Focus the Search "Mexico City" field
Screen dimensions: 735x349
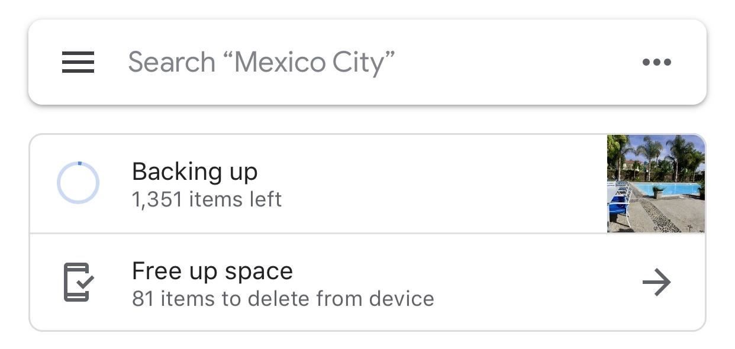click(355, 62)
